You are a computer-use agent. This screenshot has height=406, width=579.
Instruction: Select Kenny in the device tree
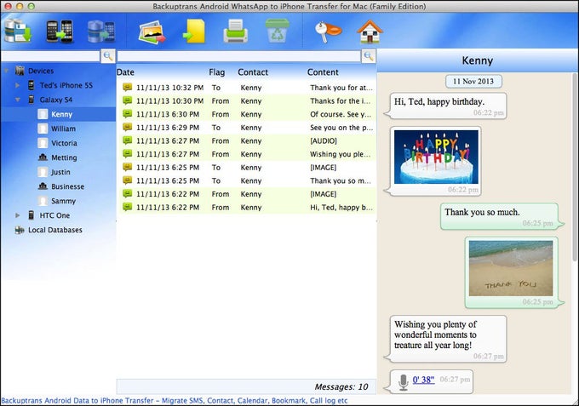click(x=59, y=114)
